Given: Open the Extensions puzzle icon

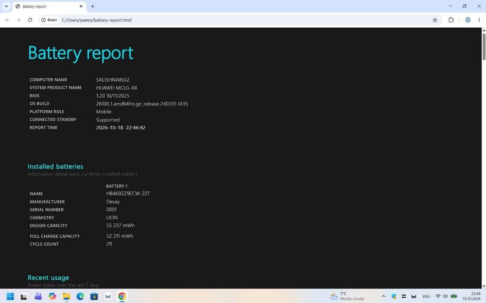Looking at the screenshot, I should point(451,20).
